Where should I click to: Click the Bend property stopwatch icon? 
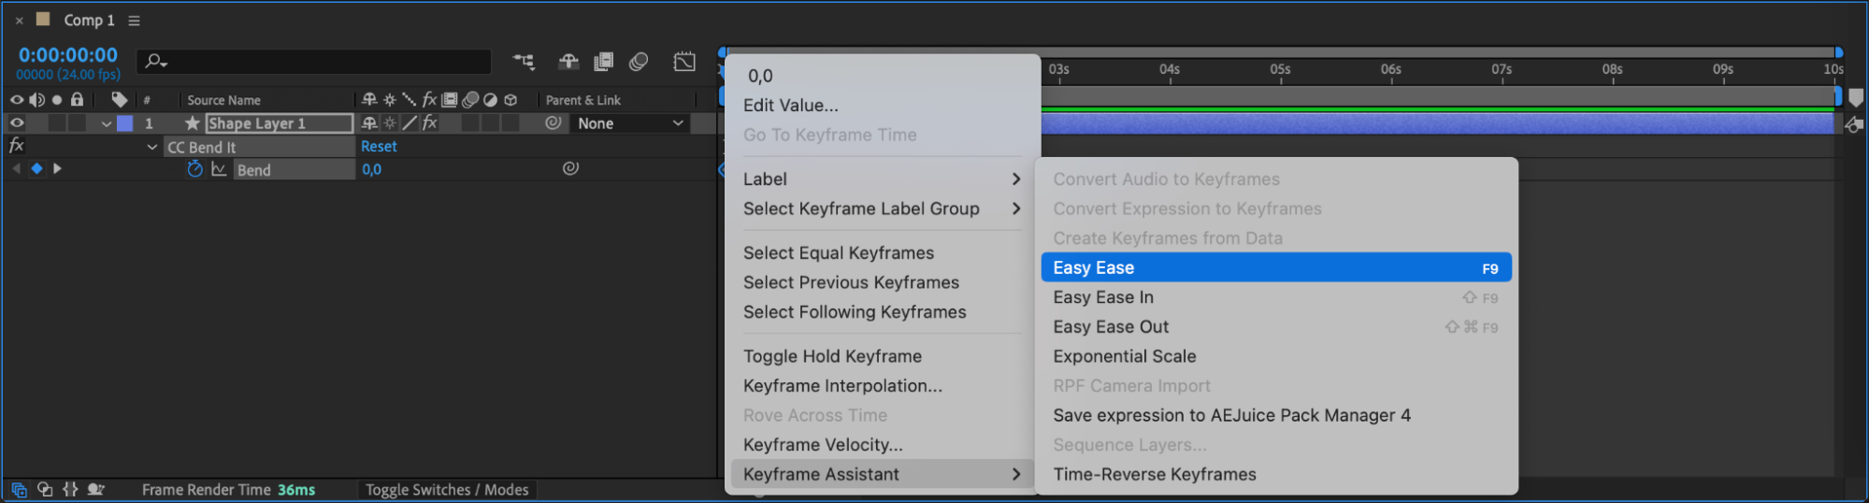[194, 169]
